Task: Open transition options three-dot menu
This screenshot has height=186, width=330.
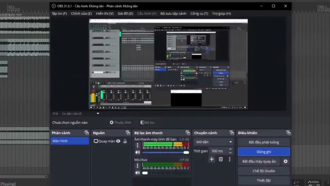Action: click(x=230, y=159)
